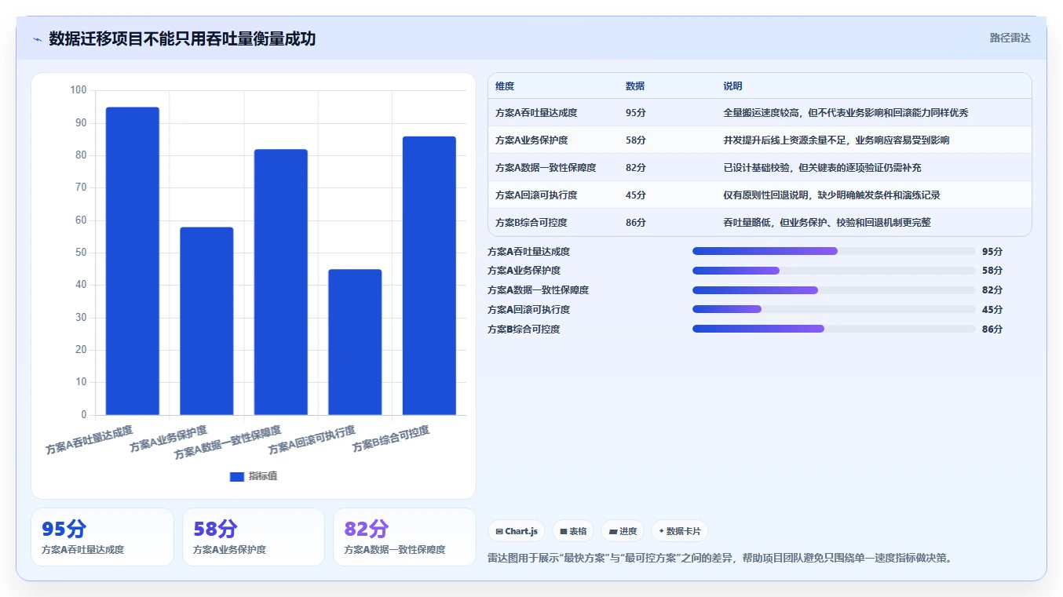This screenshot has width=1063, height=597.
Task: Select the page title 数据迁移项目不能只用吞吐量衡量成功
Action: pyautogui.click(x=182, y=38)
